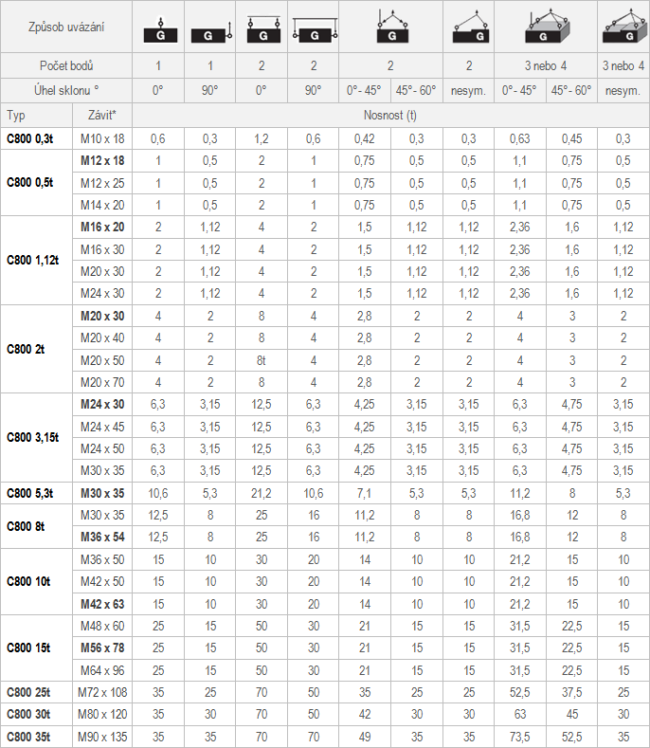Select the symmetric 3 or 4 leg sling diagram
The image size is (650, 748).
tap(546, 28)
